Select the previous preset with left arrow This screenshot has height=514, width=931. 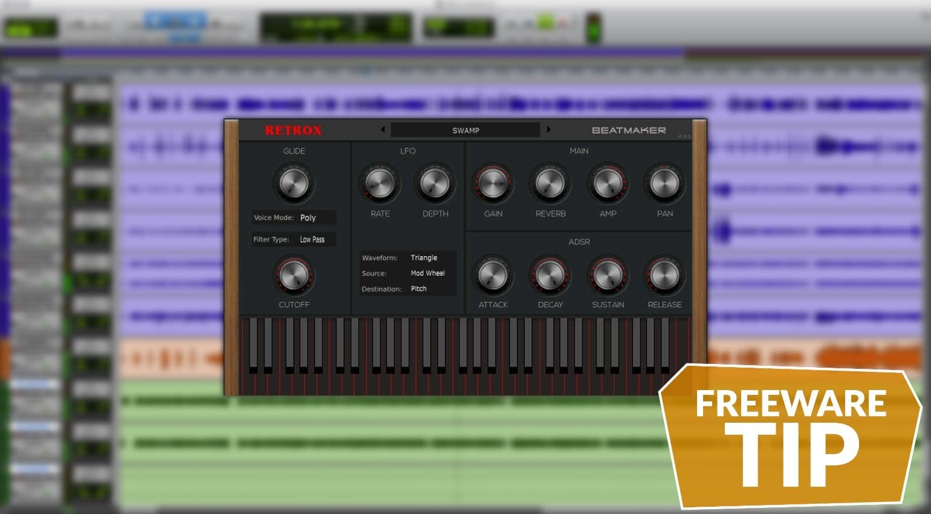click(x=383, y=129)
